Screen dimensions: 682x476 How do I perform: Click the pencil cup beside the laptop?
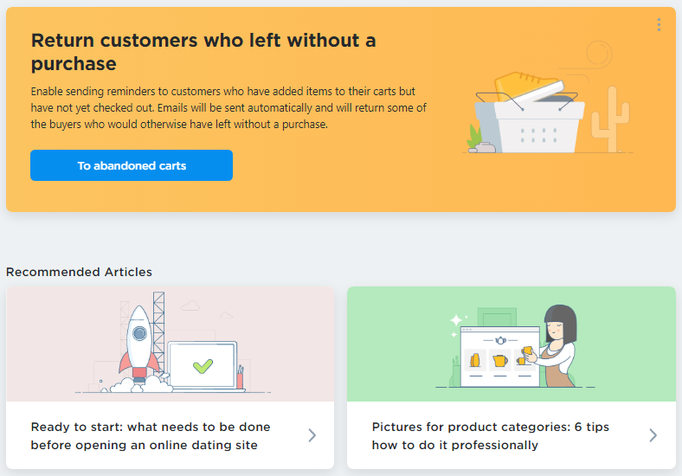click(239, 378)
